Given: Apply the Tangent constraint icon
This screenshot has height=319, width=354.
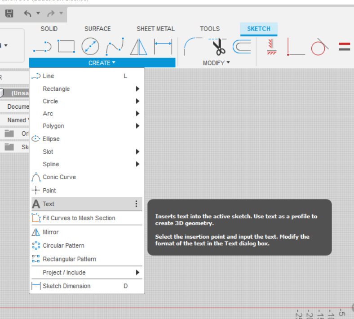Looking at the screenshot, I should pyautogui.click(x=320, y=47).
